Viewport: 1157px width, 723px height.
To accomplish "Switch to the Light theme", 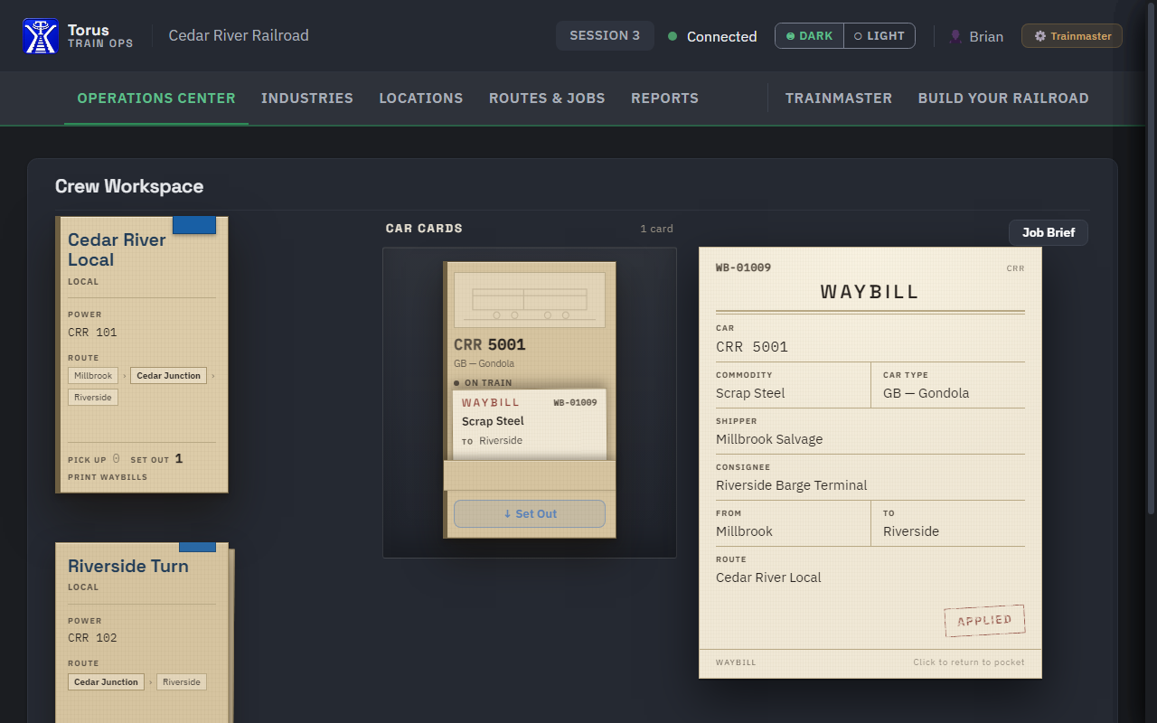I will [x=880, y=36].
